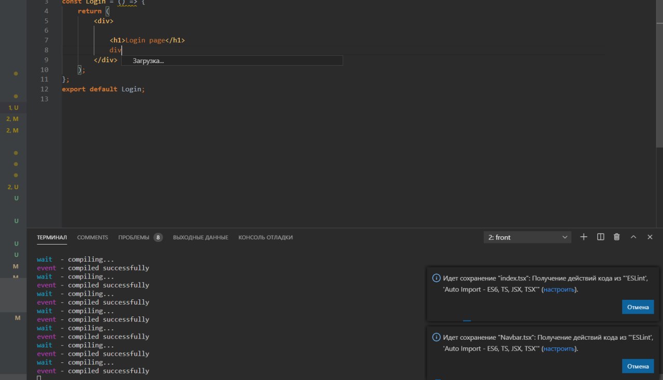Open the COMMENTS tab
The width and height of the screenshot is (663, 380).
[93, 237]
